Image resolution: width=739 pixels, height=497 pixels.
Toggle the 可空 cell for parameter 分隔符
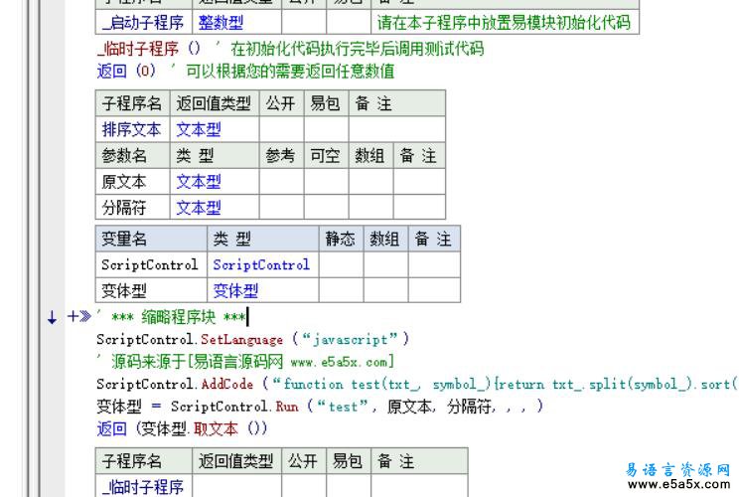(326, 208)
